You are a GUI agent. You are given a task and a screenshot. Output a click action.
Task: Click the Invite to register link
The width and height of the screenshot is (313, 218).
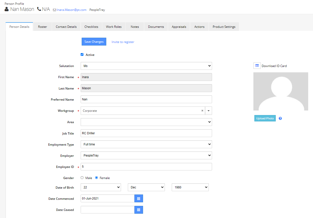point(123,42)
